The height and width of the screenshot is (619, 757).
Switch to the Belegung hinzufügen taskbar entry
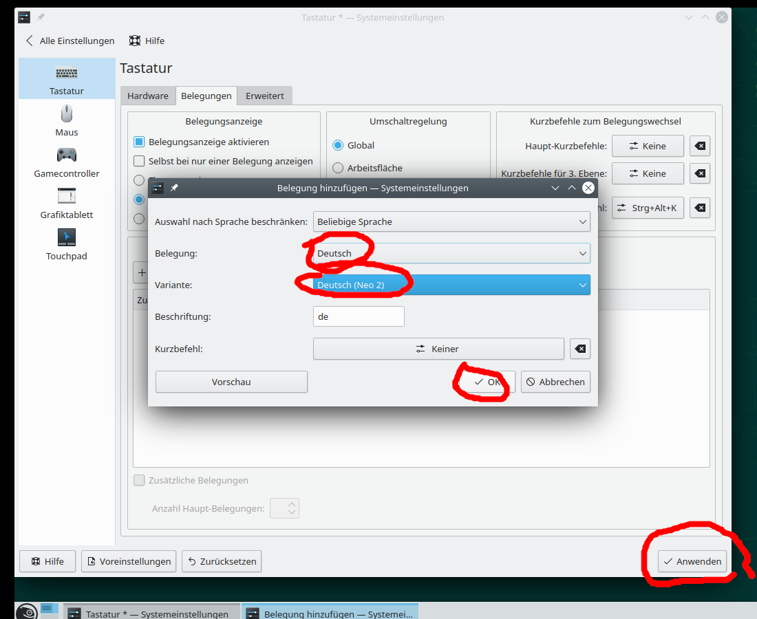click(330, 613)
